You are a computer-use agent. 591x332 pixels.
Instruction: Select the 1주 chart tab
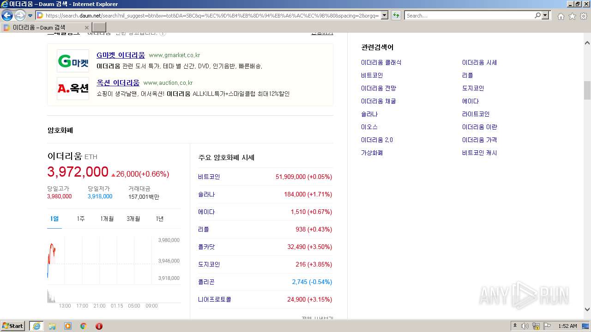[x=81, y=219]
